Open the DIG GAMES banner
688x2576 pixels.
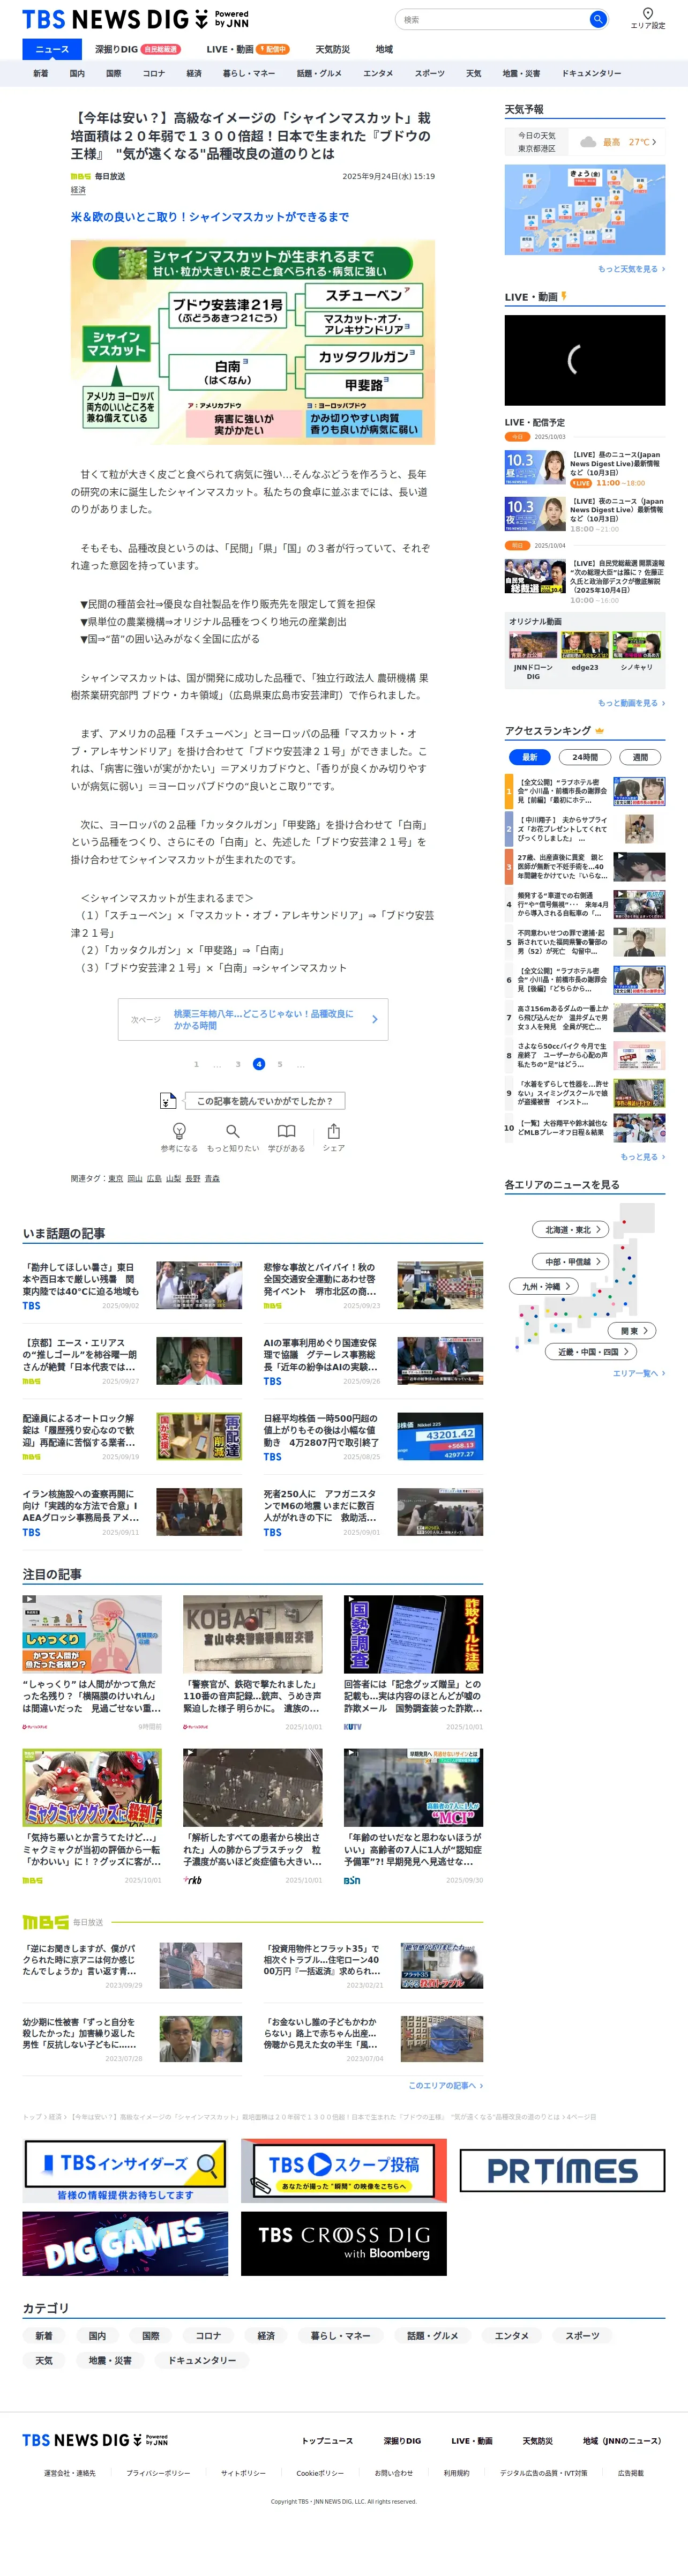click(126, 2244)
